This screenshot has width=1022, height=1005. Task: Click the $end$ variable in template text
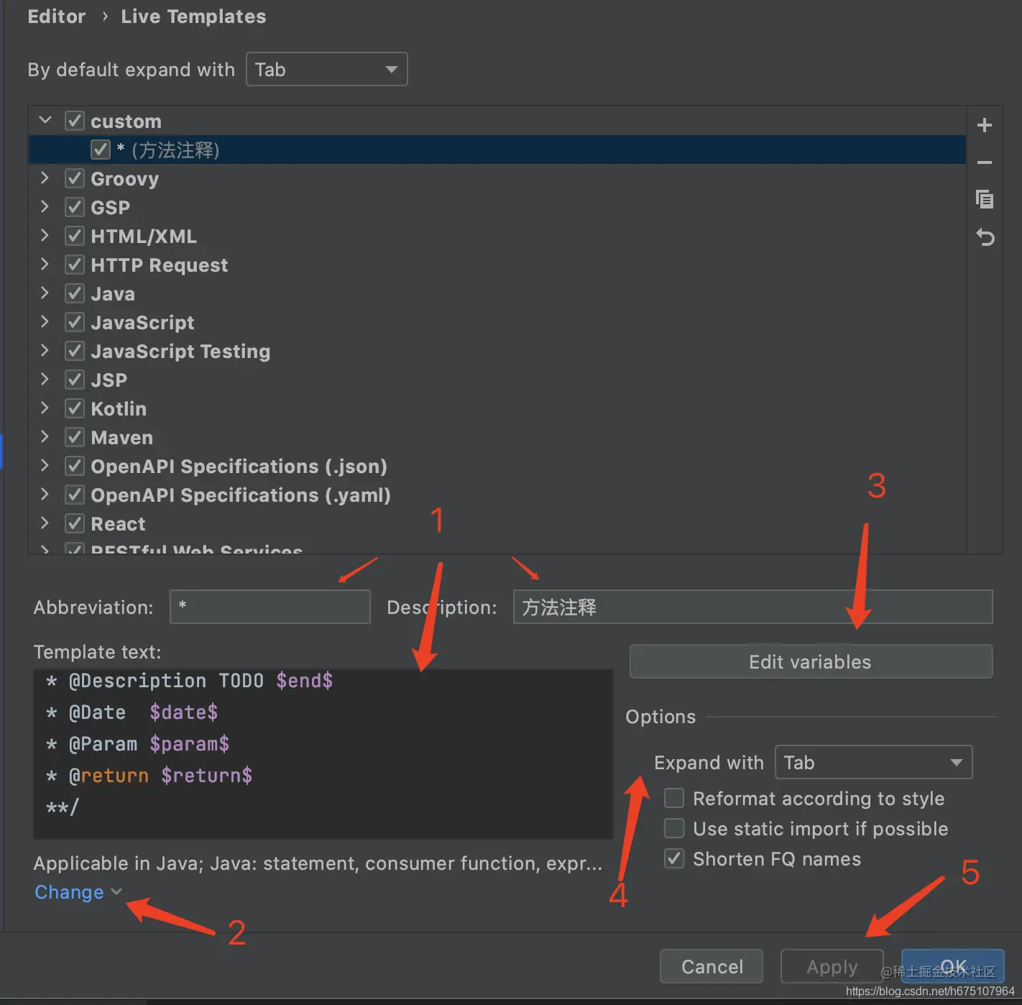(305, 681)
